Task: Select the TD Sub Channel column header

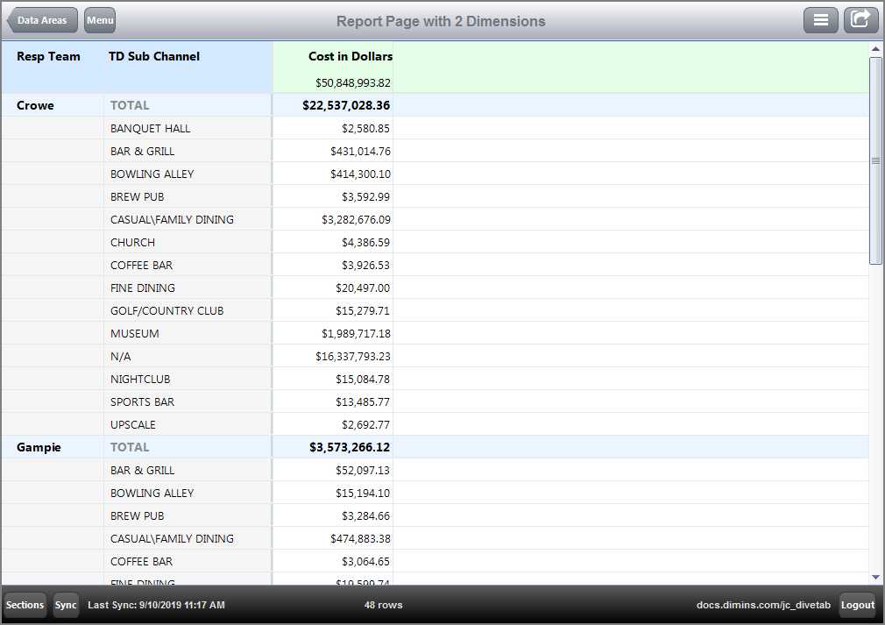Action: click(154, 56)
